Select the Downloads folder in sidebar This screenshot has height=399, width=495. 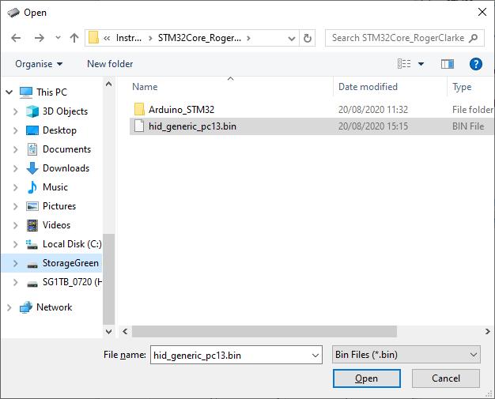coord(66,168)
